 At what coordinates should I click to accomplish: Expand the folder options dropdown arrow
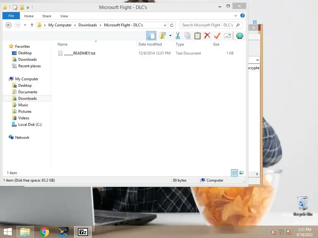[170, 36]
